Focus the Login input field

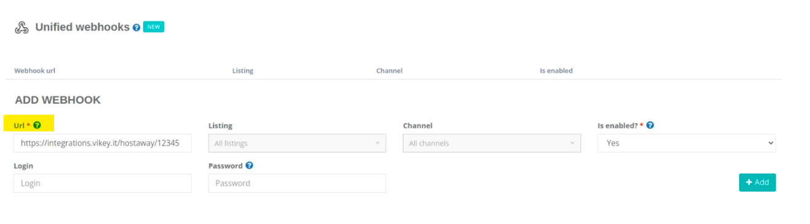tap(103, 183)
